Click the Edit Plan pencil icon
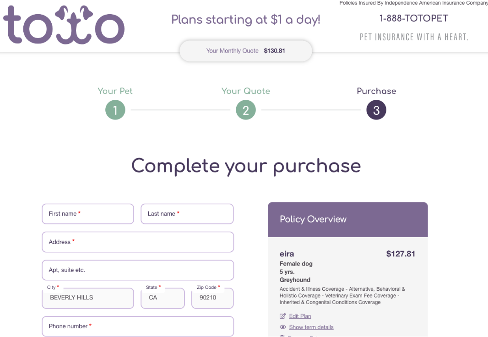 (x=283, y=316)
